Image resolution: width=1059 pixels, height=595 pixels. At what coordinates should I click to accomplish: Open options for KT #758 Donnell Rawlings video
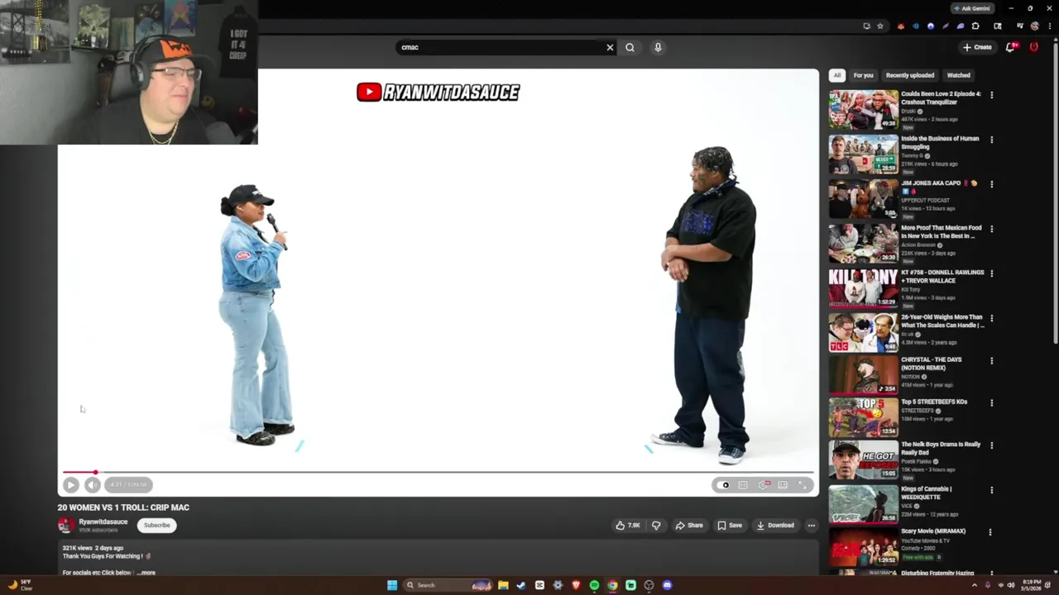coord(991,274)
